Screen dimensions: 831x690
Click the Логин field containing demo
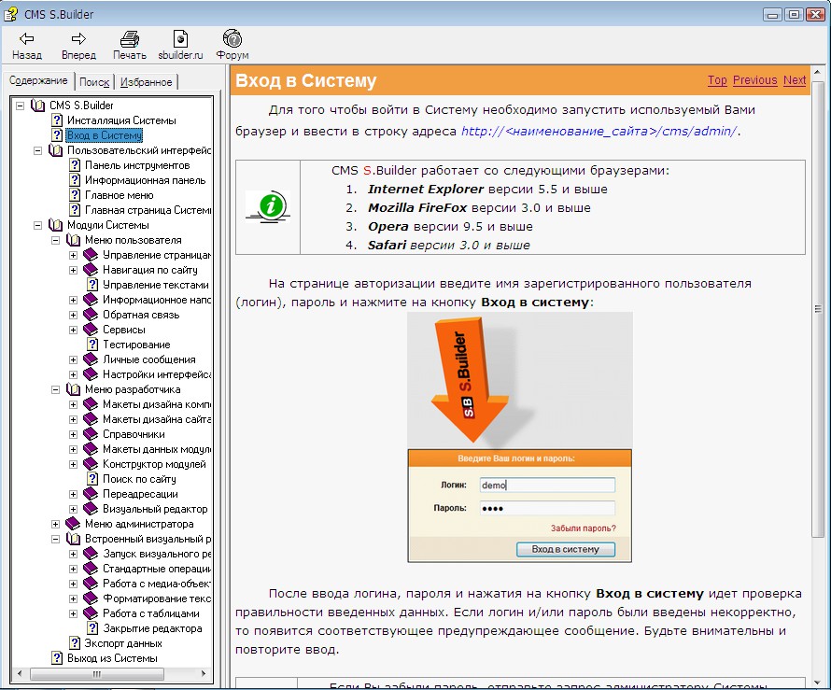coord(547,485)
